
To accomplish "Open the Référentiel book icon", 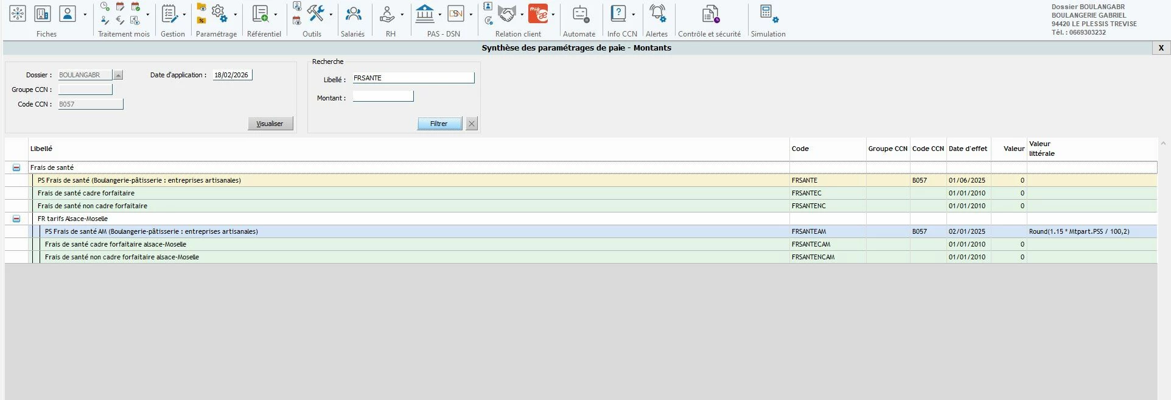I will click(x=260, y=13).
